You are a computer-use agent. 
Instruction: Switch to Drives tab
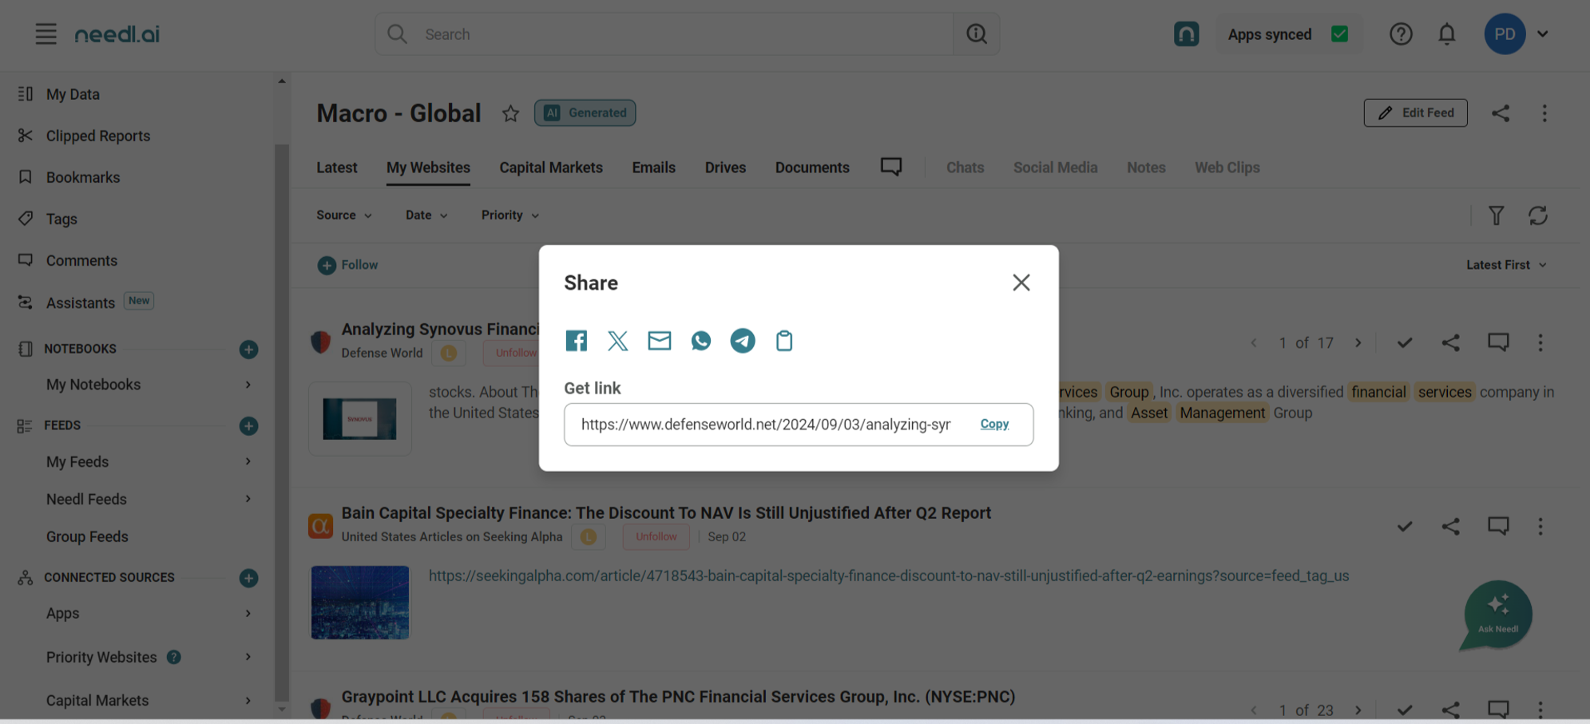[725, 168]
